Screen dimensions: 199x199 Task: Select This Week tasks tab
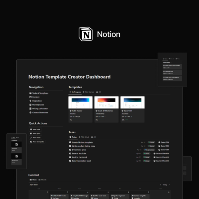point(84,137)
